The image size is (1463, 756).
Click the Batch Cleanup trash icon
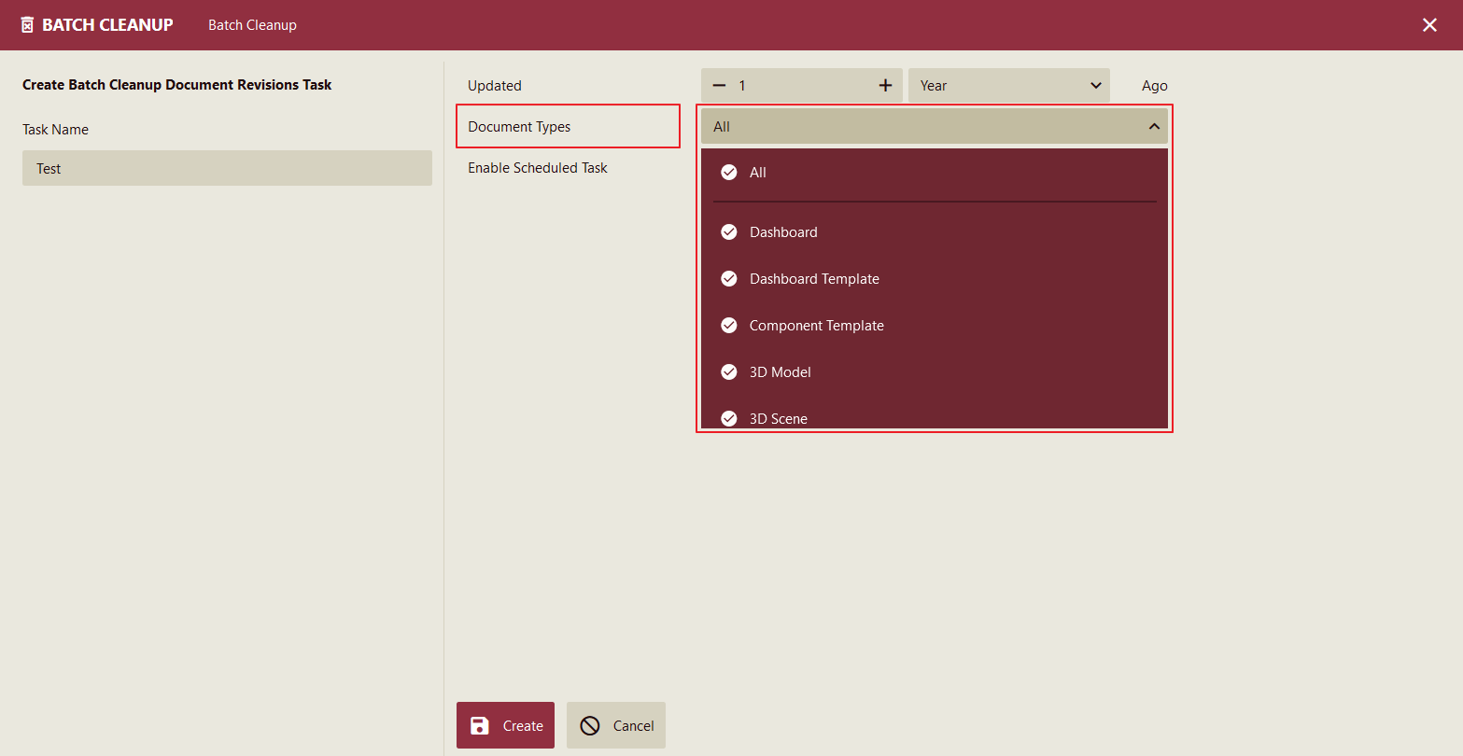click(x=27, y=25)
